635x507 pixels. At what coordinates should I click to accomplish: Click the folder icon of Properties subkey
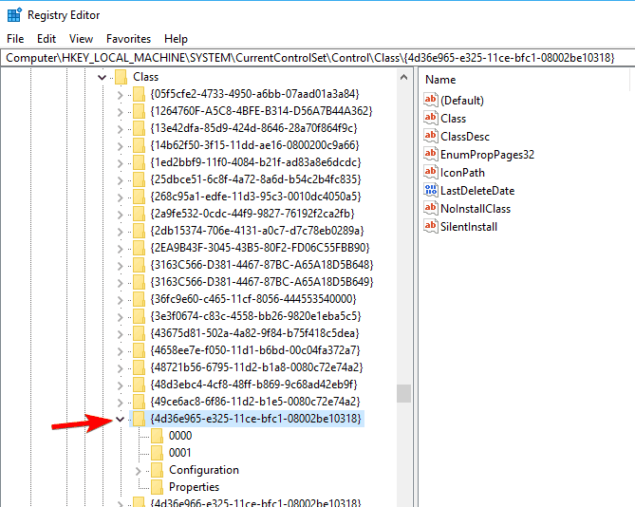point(157,487)
